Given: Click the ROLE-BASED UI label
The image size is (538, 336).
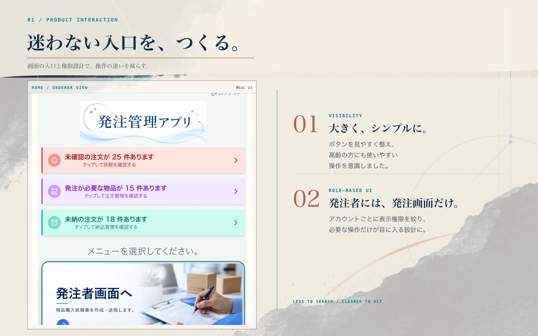Looking at the screenshot, I should pyautogui.click(x=351, y=191).
